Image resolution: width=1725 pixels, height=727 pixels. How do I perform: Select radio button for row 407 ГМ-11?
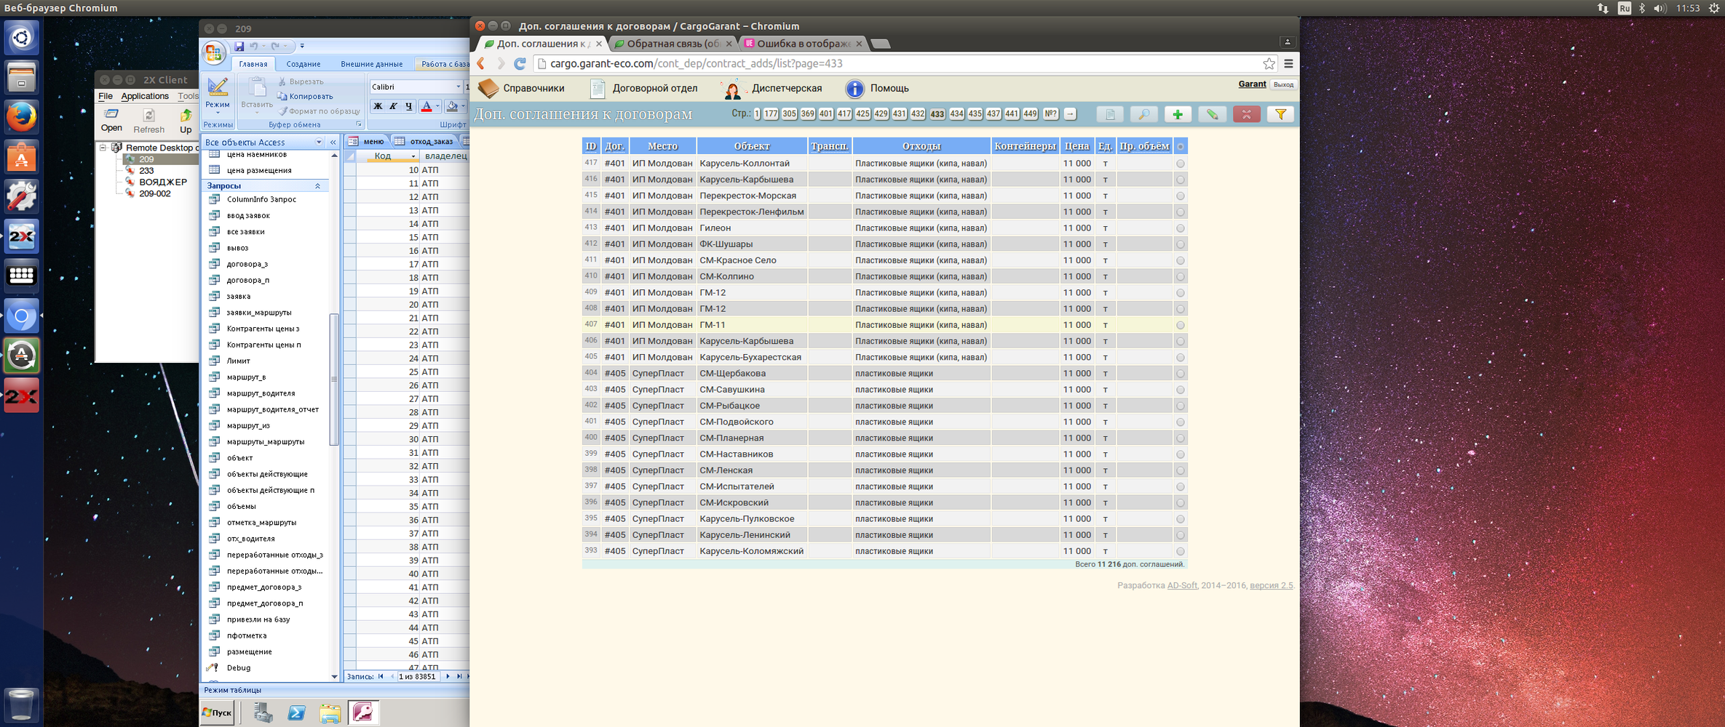pyautogui.click(x=1180, y=325)
